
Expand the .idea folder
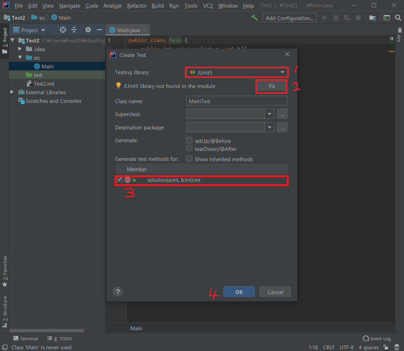[20, 49]
